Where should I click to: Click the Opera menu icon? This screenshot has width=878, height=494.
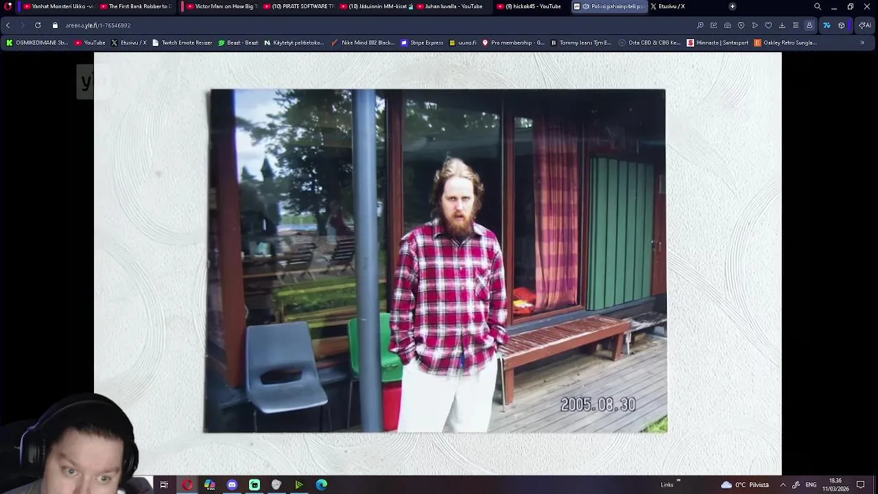point(8,6)
